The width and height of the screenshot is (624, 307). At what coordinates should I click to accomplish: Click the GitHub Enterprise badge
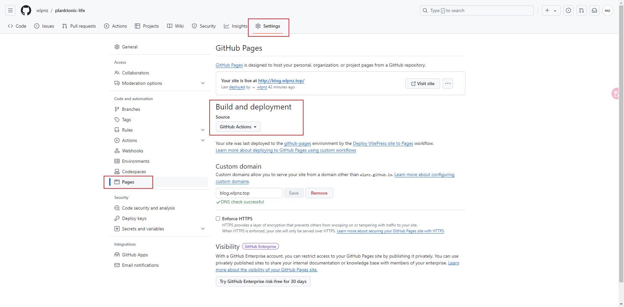(260, 247)
